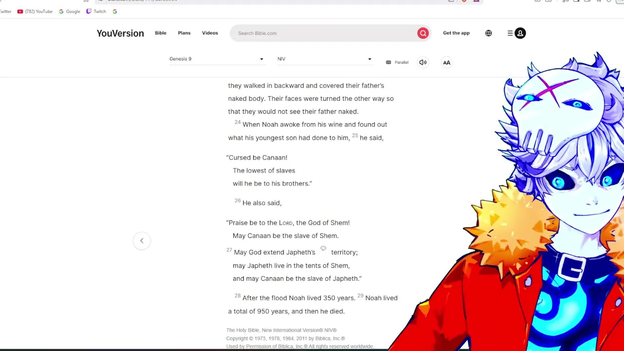Go to previous chapter arrow
624x351 pixels.
[x=142, y=240]
